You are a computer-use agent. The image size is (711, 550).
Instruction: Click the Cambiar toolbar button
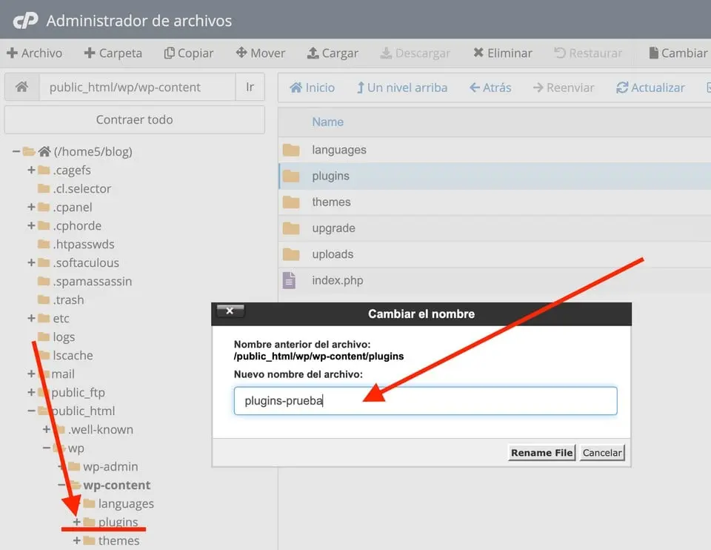(678, 53)
